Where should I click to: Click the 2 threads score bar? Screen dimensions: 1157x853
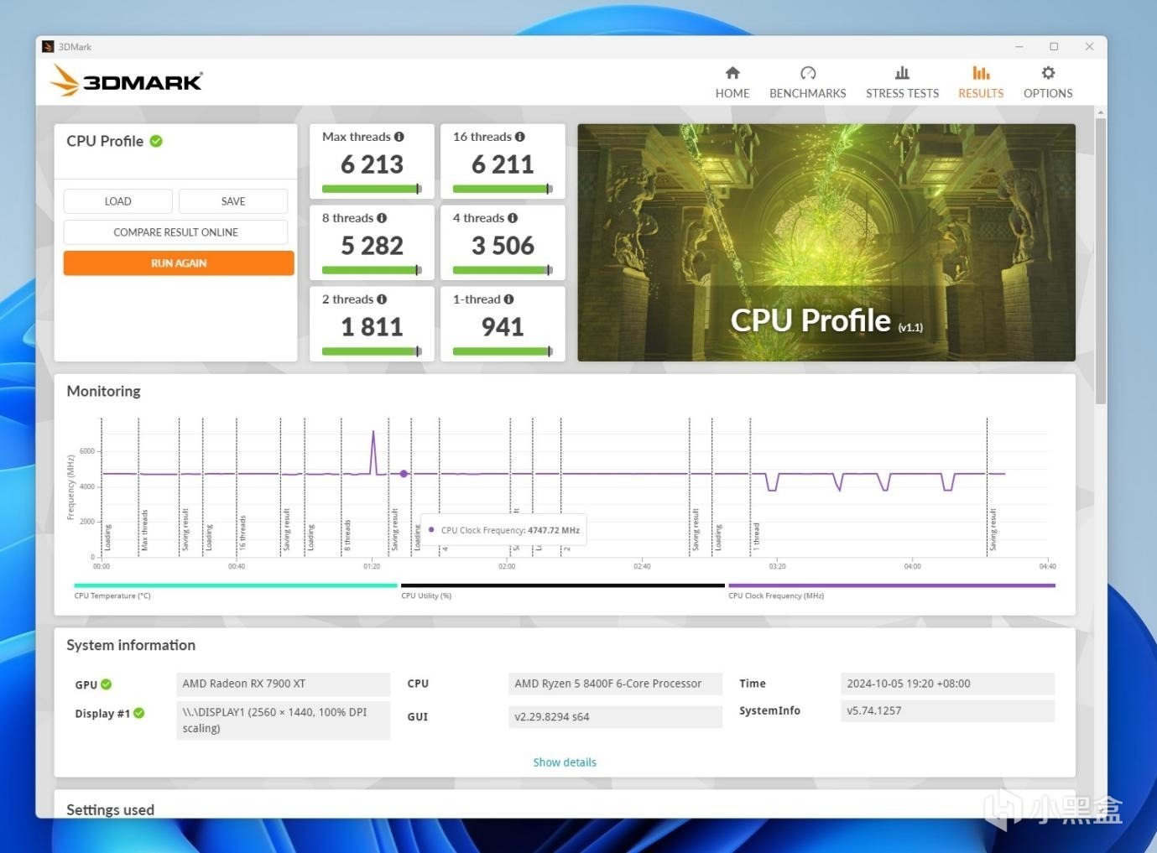(x=372, y=351)
